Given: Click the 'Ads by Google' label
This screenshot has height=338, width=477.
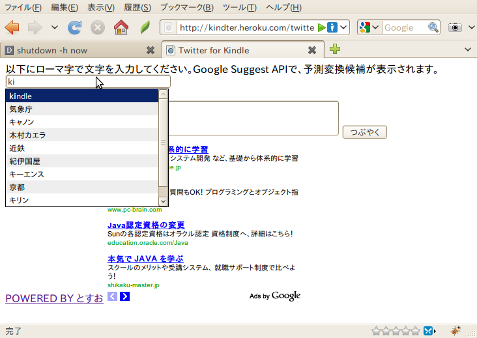Looking at the screenshot, I should tap(275, 296).
